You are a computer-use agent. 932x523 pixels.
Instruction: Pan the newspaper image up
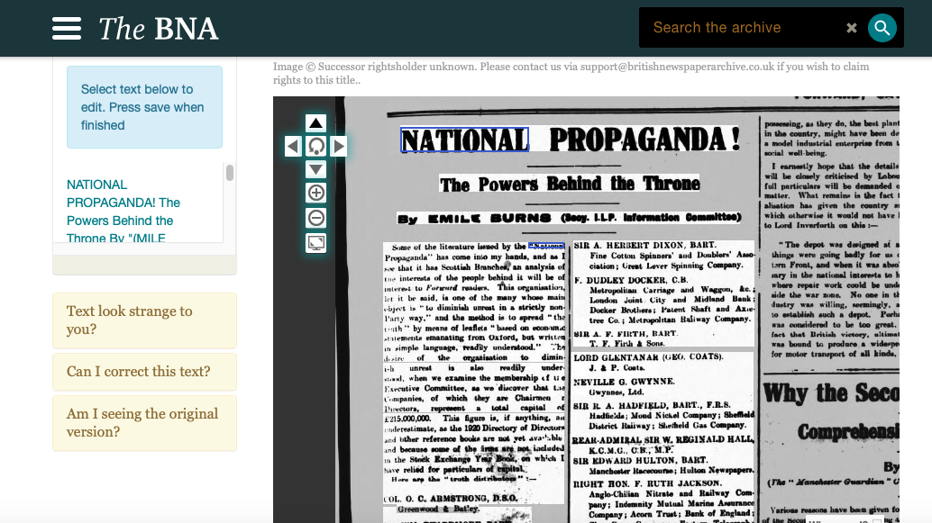[315, 123]
